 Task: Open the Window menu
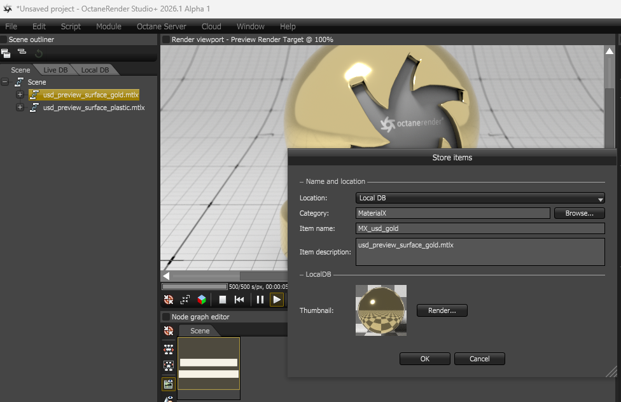(250, 27)
